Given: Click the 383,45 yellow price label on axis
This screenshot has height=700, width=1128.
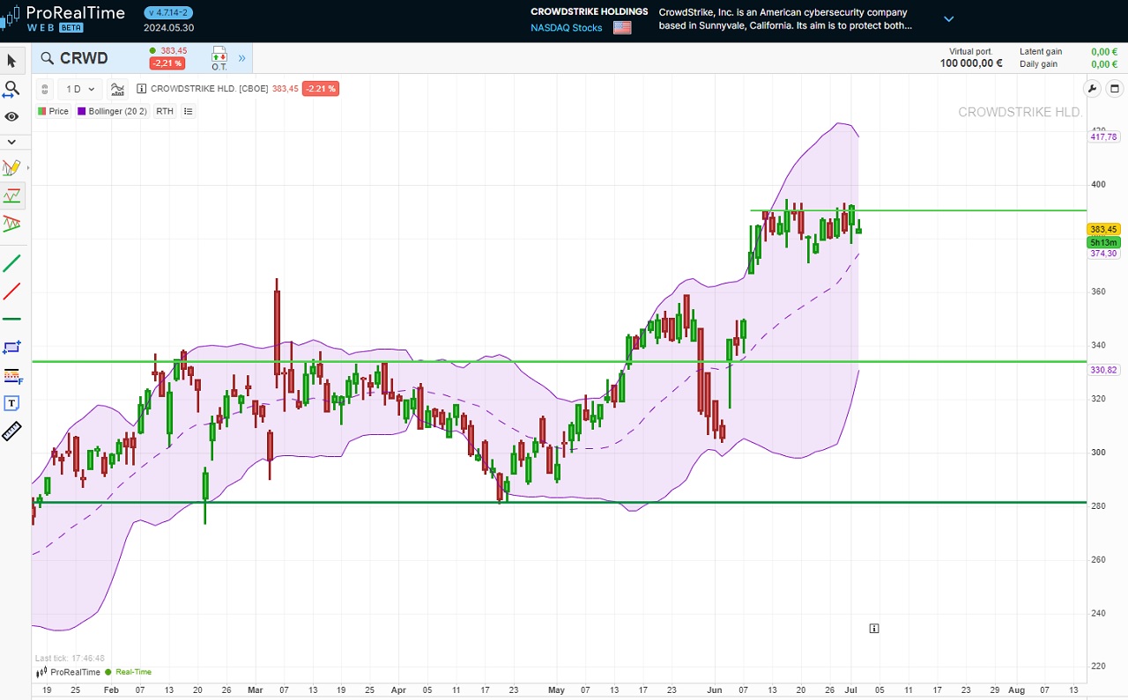Looking at the screenshot, I should (1103, 229).
